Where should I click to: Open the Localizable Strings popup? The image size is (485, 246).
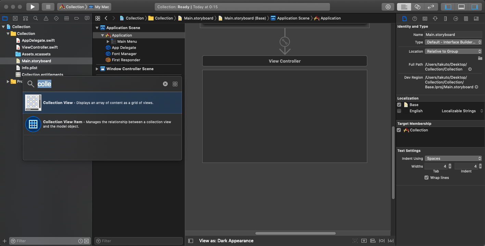pos(462,111)
